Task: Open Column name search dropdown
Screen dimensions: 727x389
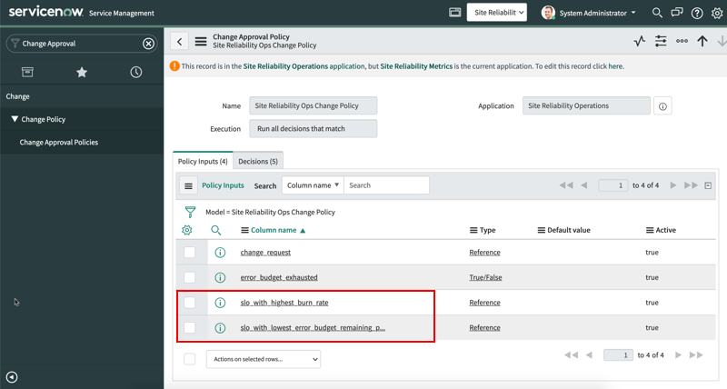Action: pos(313,185)
